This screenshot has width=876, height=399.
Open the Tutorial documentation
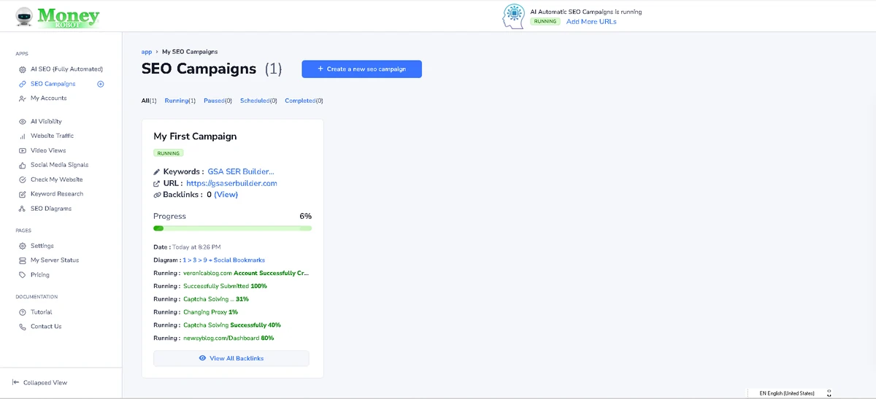click(x=42, y=312)
